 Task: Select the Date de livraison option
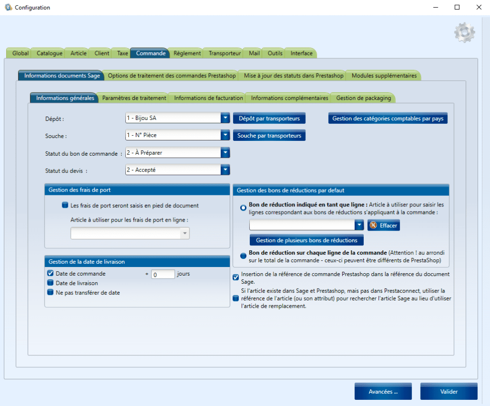click(51, 283)
